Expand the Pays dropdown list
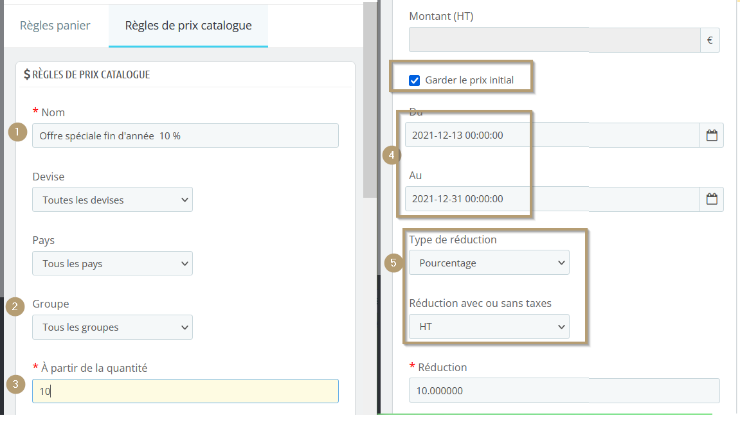This screenshot has width=740, height=427. click(113, 263)
